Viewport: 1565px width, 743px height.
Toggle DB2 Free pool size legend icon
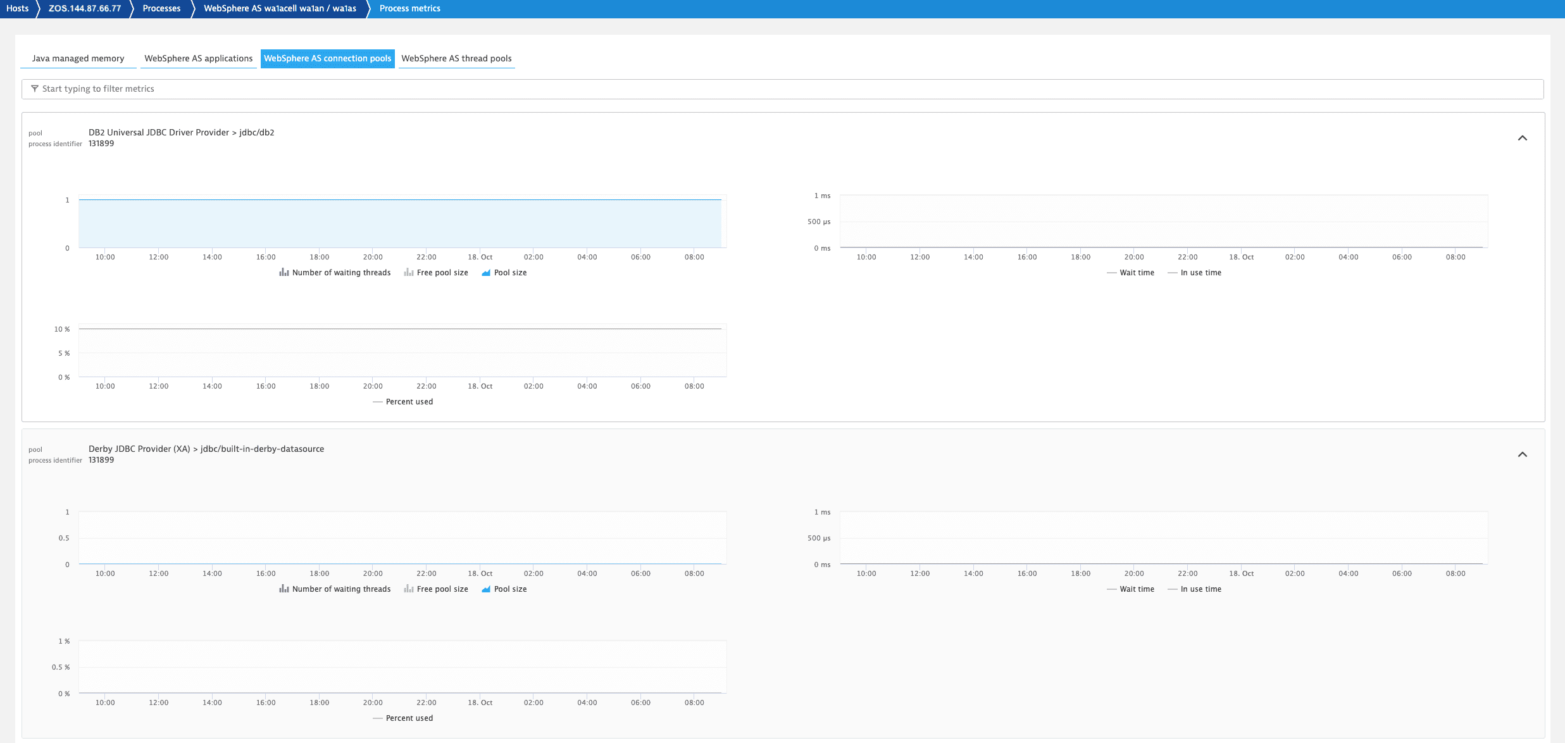[409, 273]
